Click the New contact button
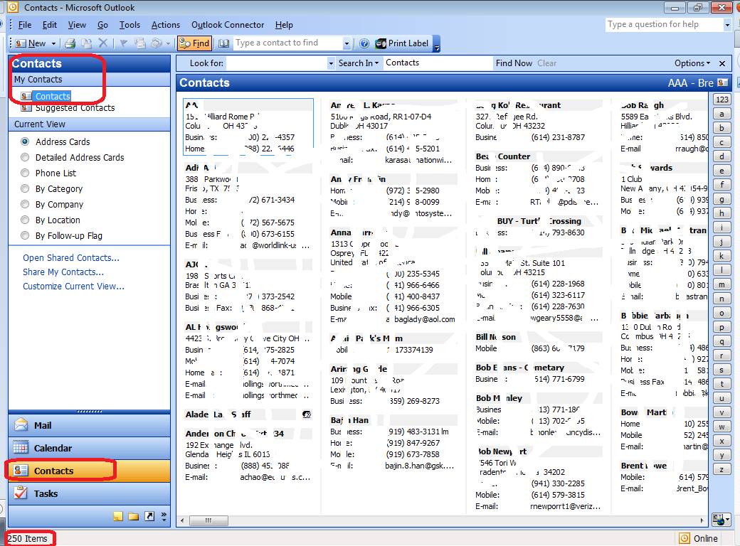 [x=30, y=43]
